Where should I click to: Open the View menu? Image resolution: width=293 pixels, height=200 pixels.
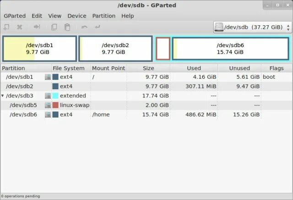tap(55, 16)
